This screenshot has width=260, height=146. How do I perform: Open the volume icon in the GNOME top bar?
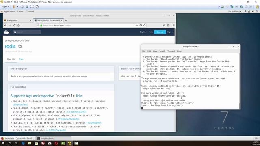click(x=253, y=11)
